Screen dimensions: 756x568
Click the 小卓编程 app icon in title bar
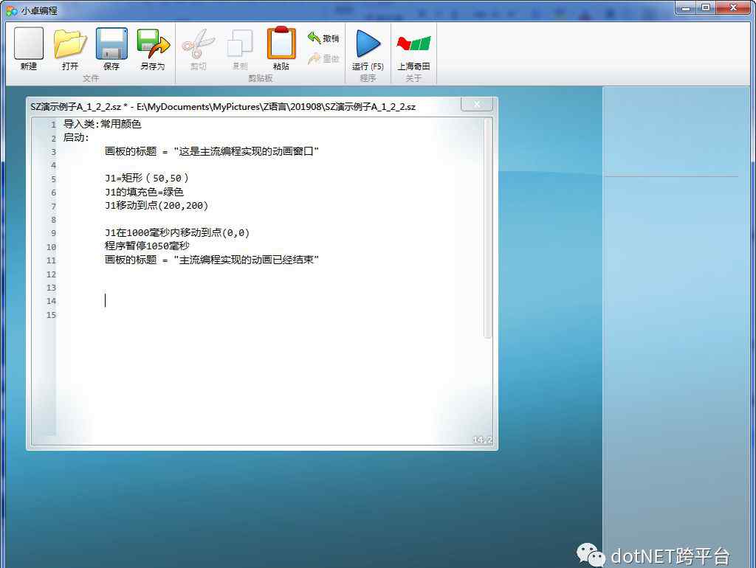click(x=10, y=10)
